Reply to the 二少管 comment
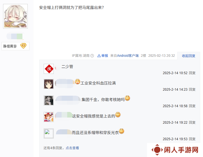 click(192, 73)
